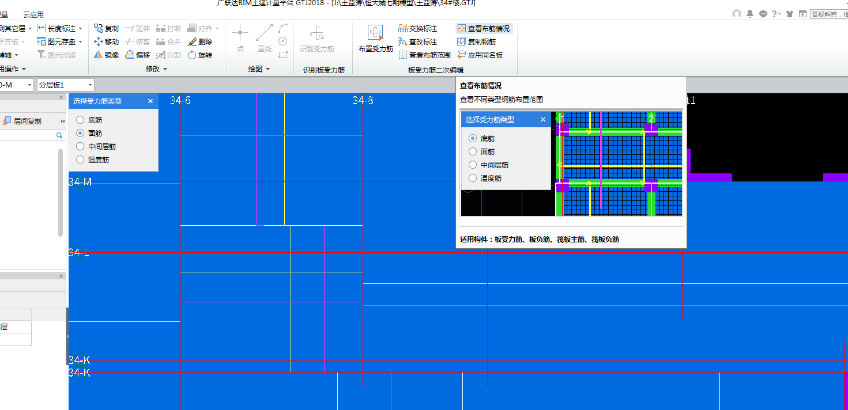The height and width of the screenshot is (410, 848).
Task: Select the 温度筋 radio option
Action: tap(80, 160)
